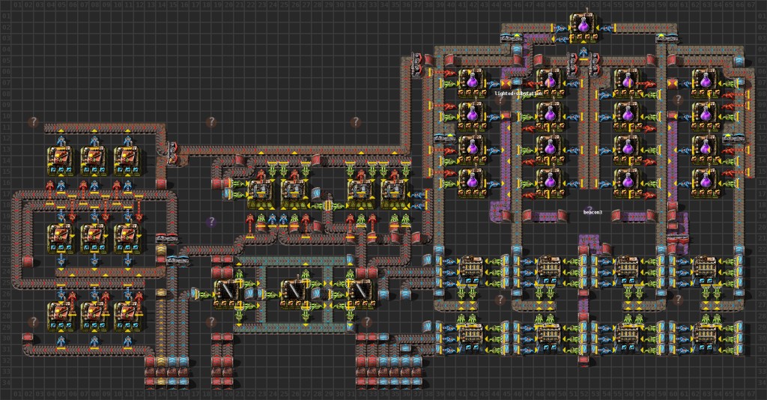Select second-from-top flask assembler in the second column

(x=550, y=116)
